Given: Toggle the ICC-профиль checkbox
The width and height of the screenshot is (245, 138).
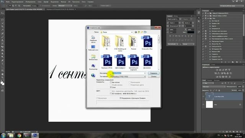Looking at the screenshot, I should (111, 94).
